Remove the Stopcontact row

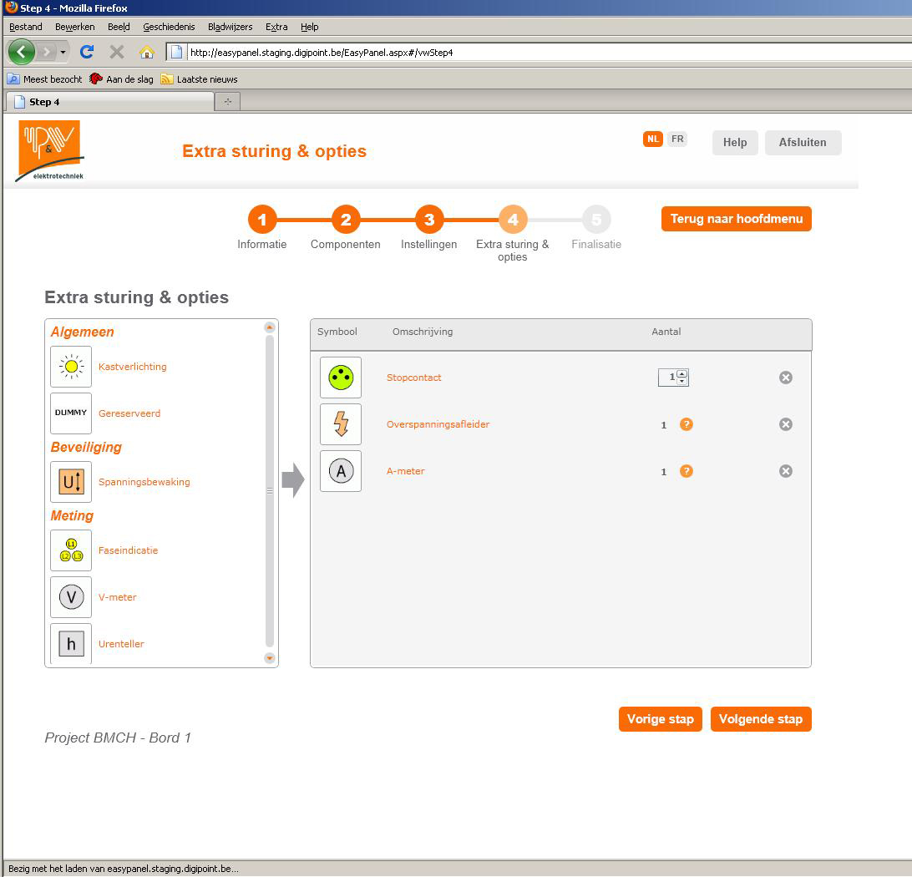[785, 378]
